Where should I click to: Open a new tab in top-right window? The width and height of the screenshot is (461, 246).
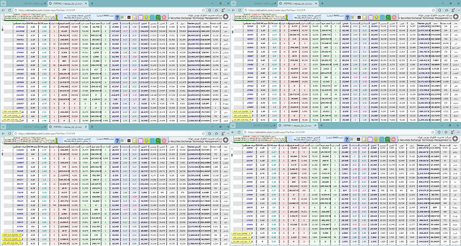(322, 3)
